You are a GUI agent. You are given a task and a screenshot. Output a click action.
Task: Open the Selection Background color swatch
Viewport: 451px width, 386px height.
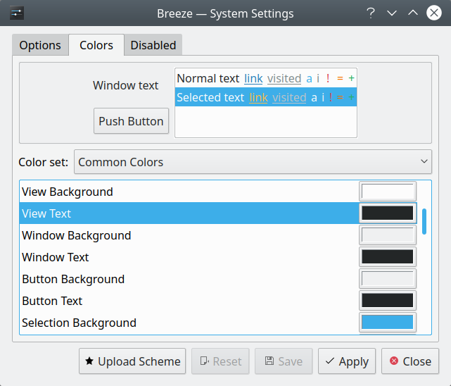387,323
